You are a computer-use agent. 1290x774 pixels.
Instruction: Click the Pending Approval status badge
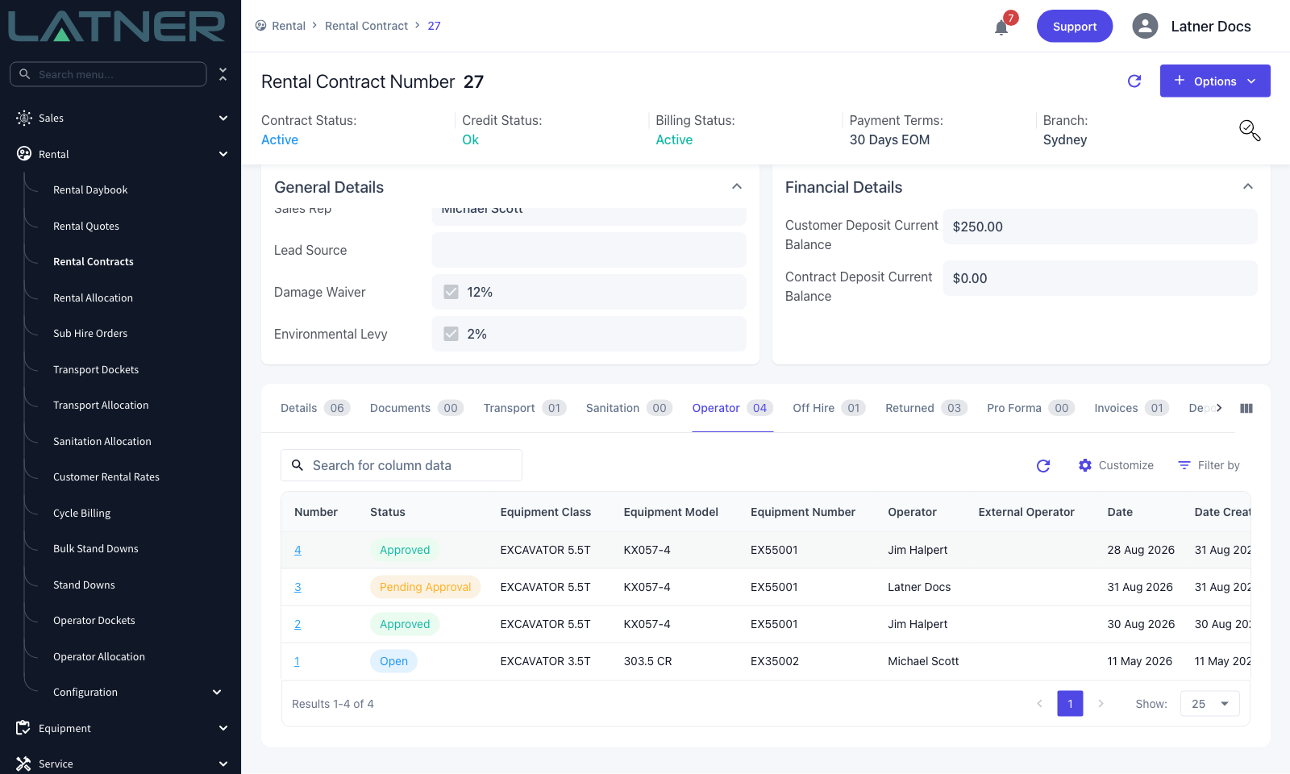pos(425,587)
